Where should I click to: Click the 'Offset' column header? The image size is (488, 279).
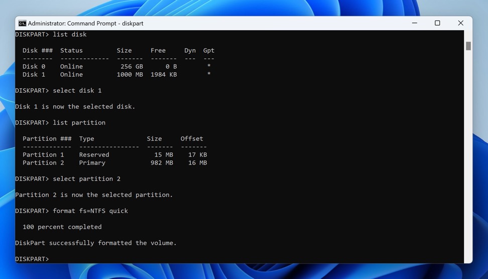(192, 138)
